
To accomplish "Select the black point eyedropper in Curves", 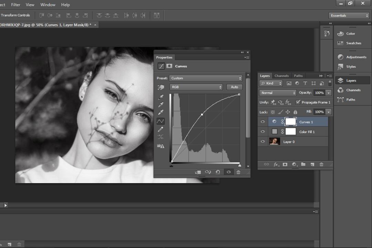I will pyautogui.click(x=161, y=97).
